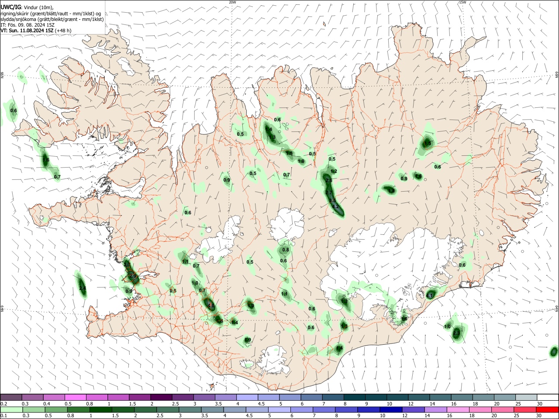The height and width of the screenshot is (419, 559).
Task: Click the 4.0 precipitation value in the southwest
Action: 211,306
